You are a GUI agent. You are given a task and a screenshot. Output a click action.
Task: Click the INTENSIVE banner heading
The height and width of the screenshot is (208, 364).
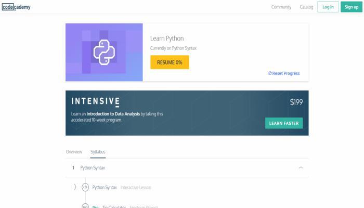pyautogui.click(x=95, y=101)
